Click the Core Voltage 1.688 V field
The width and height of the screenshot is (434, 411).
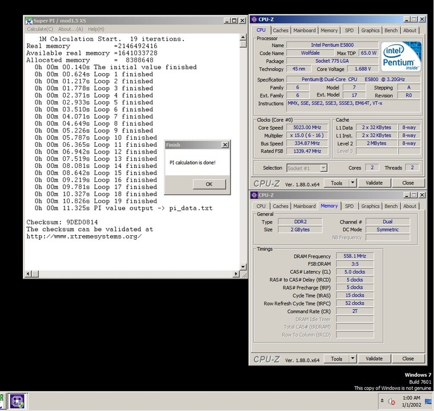(363, 69)
